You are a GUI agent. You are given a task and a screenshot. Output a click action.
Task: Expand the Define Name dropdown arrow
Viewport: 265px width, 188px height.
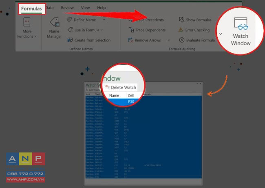pos(104,20)
